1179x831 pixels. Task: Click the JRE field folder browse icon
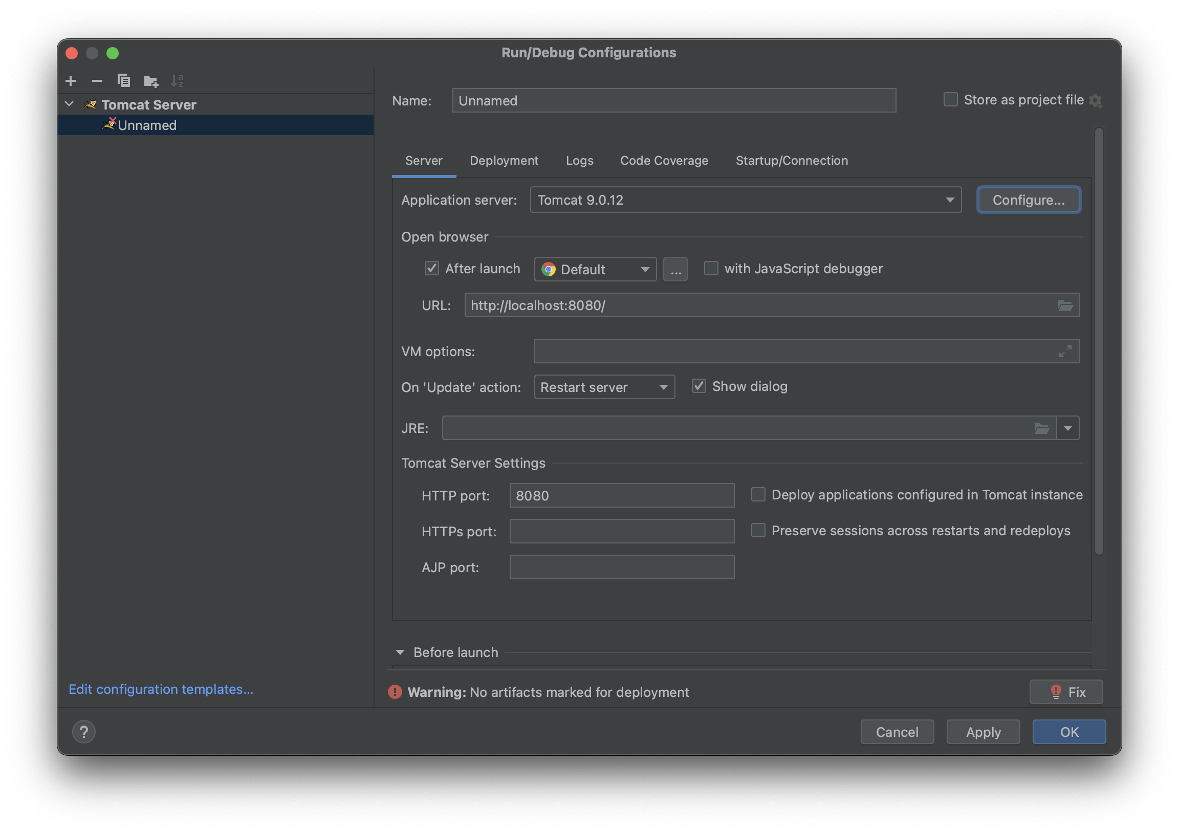coord(1041,428)
